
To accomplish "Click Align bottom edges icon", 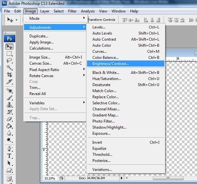I will (137, 20).
